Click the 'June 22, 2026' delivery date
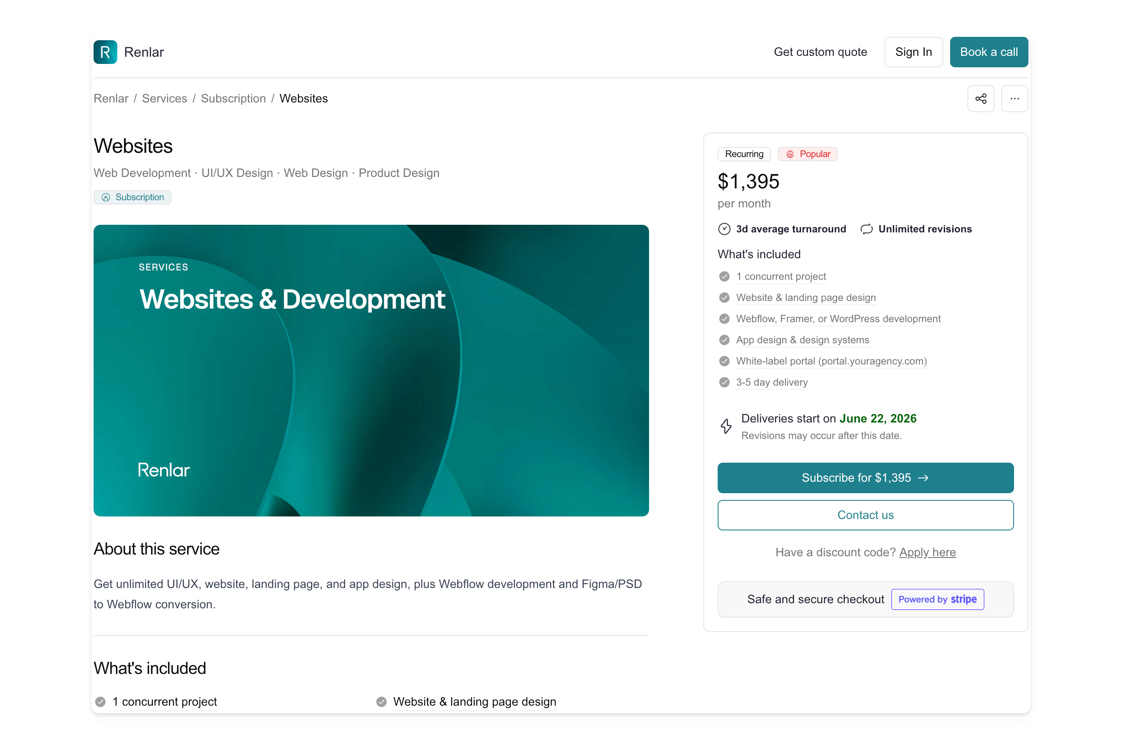 coord(878,418)
